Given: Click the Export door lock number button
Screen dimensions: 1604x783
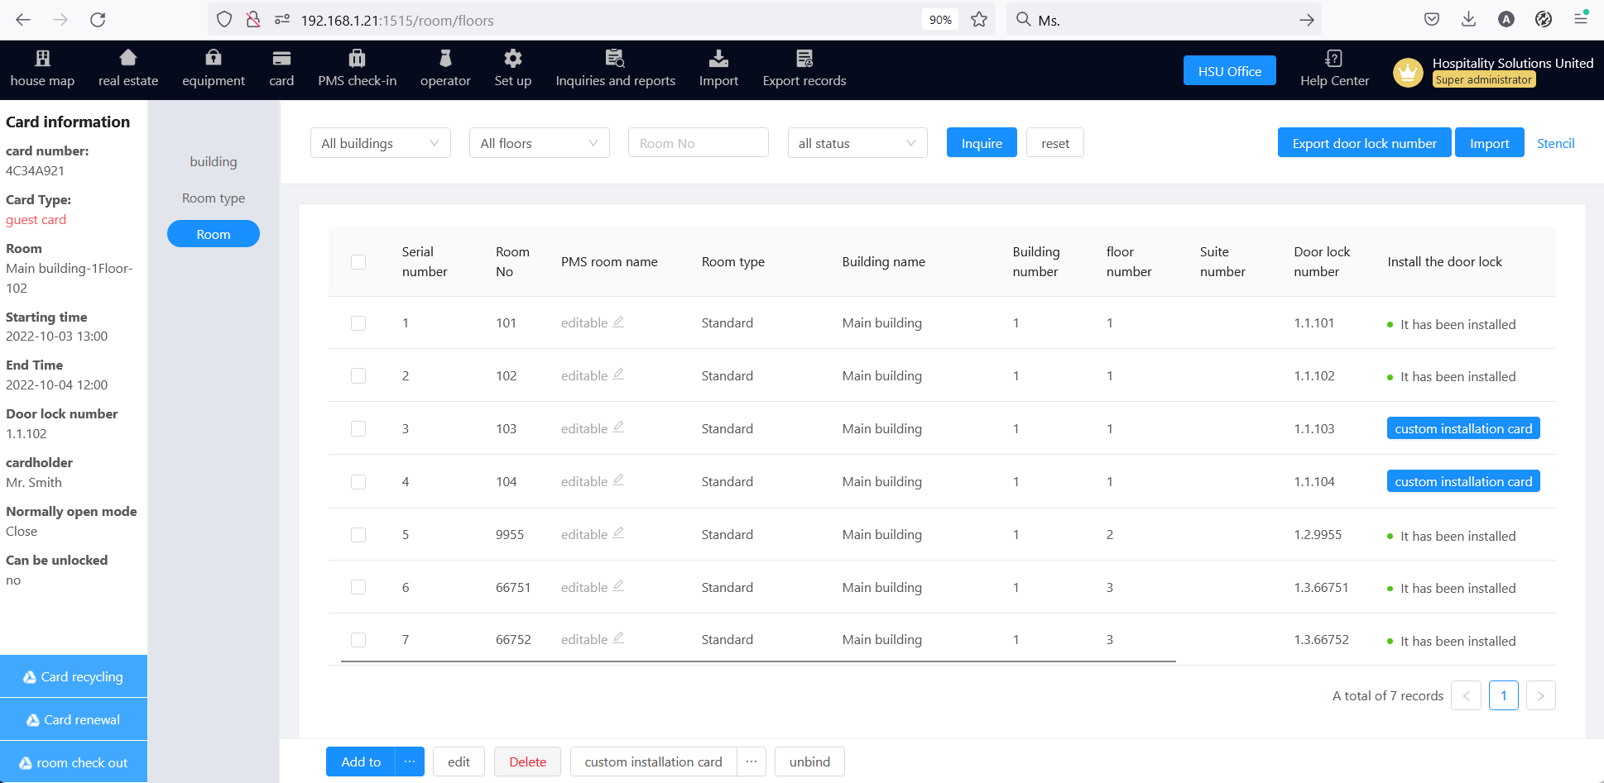Looking at the screenshot, I should 1363,142.
